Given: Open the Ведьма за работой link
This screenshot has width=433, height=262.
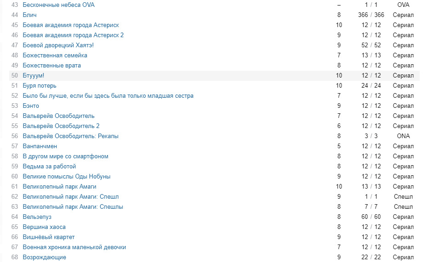Looking at the screenshot, I should 49,167.
